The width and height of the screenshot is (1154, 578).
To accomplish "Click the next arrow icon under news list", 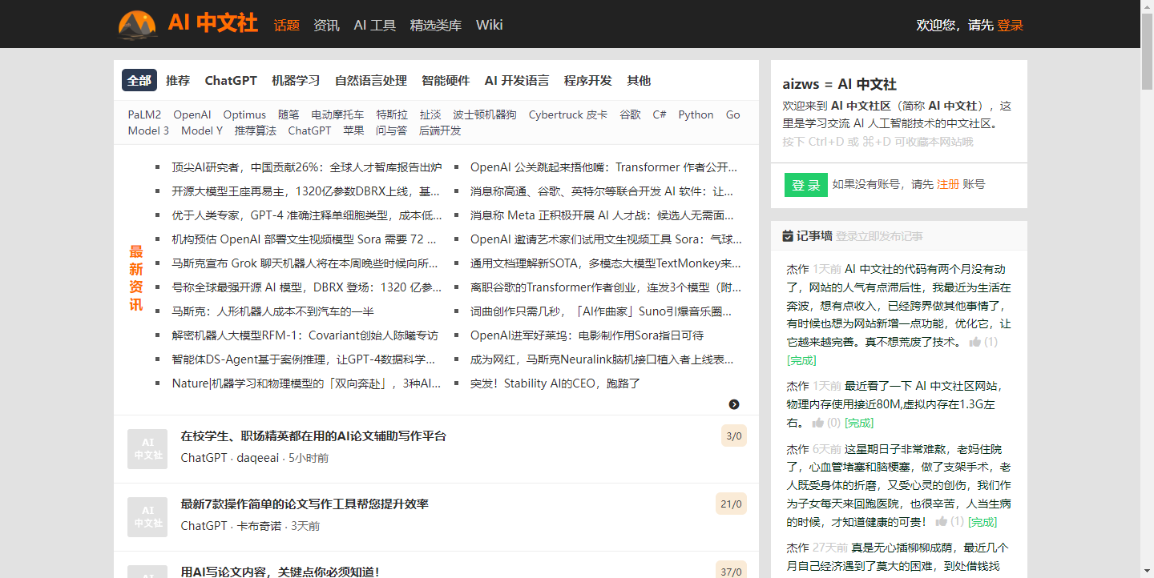I will 734,404.
